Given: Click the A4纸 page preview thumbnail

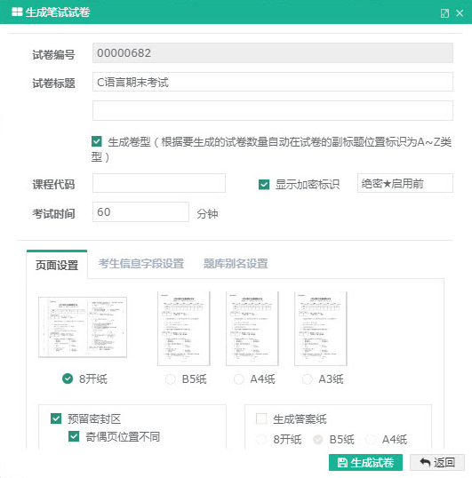Looking at the screenshot, I should click(x=252, y=329).
